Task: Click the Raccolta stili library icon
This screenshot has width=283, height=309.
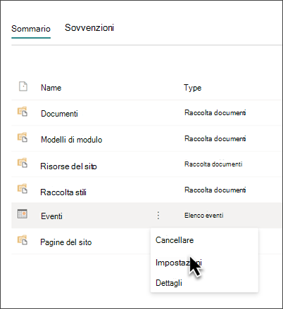Action: coord(23,188)
